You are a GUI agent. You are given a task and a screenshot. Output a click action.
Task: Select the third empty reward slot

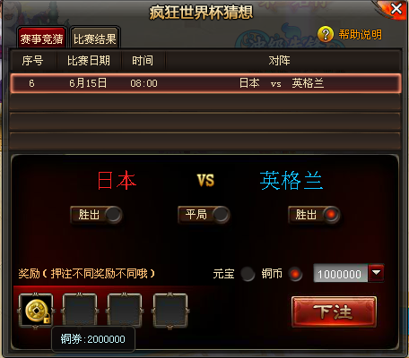click(x=125, y=311)
